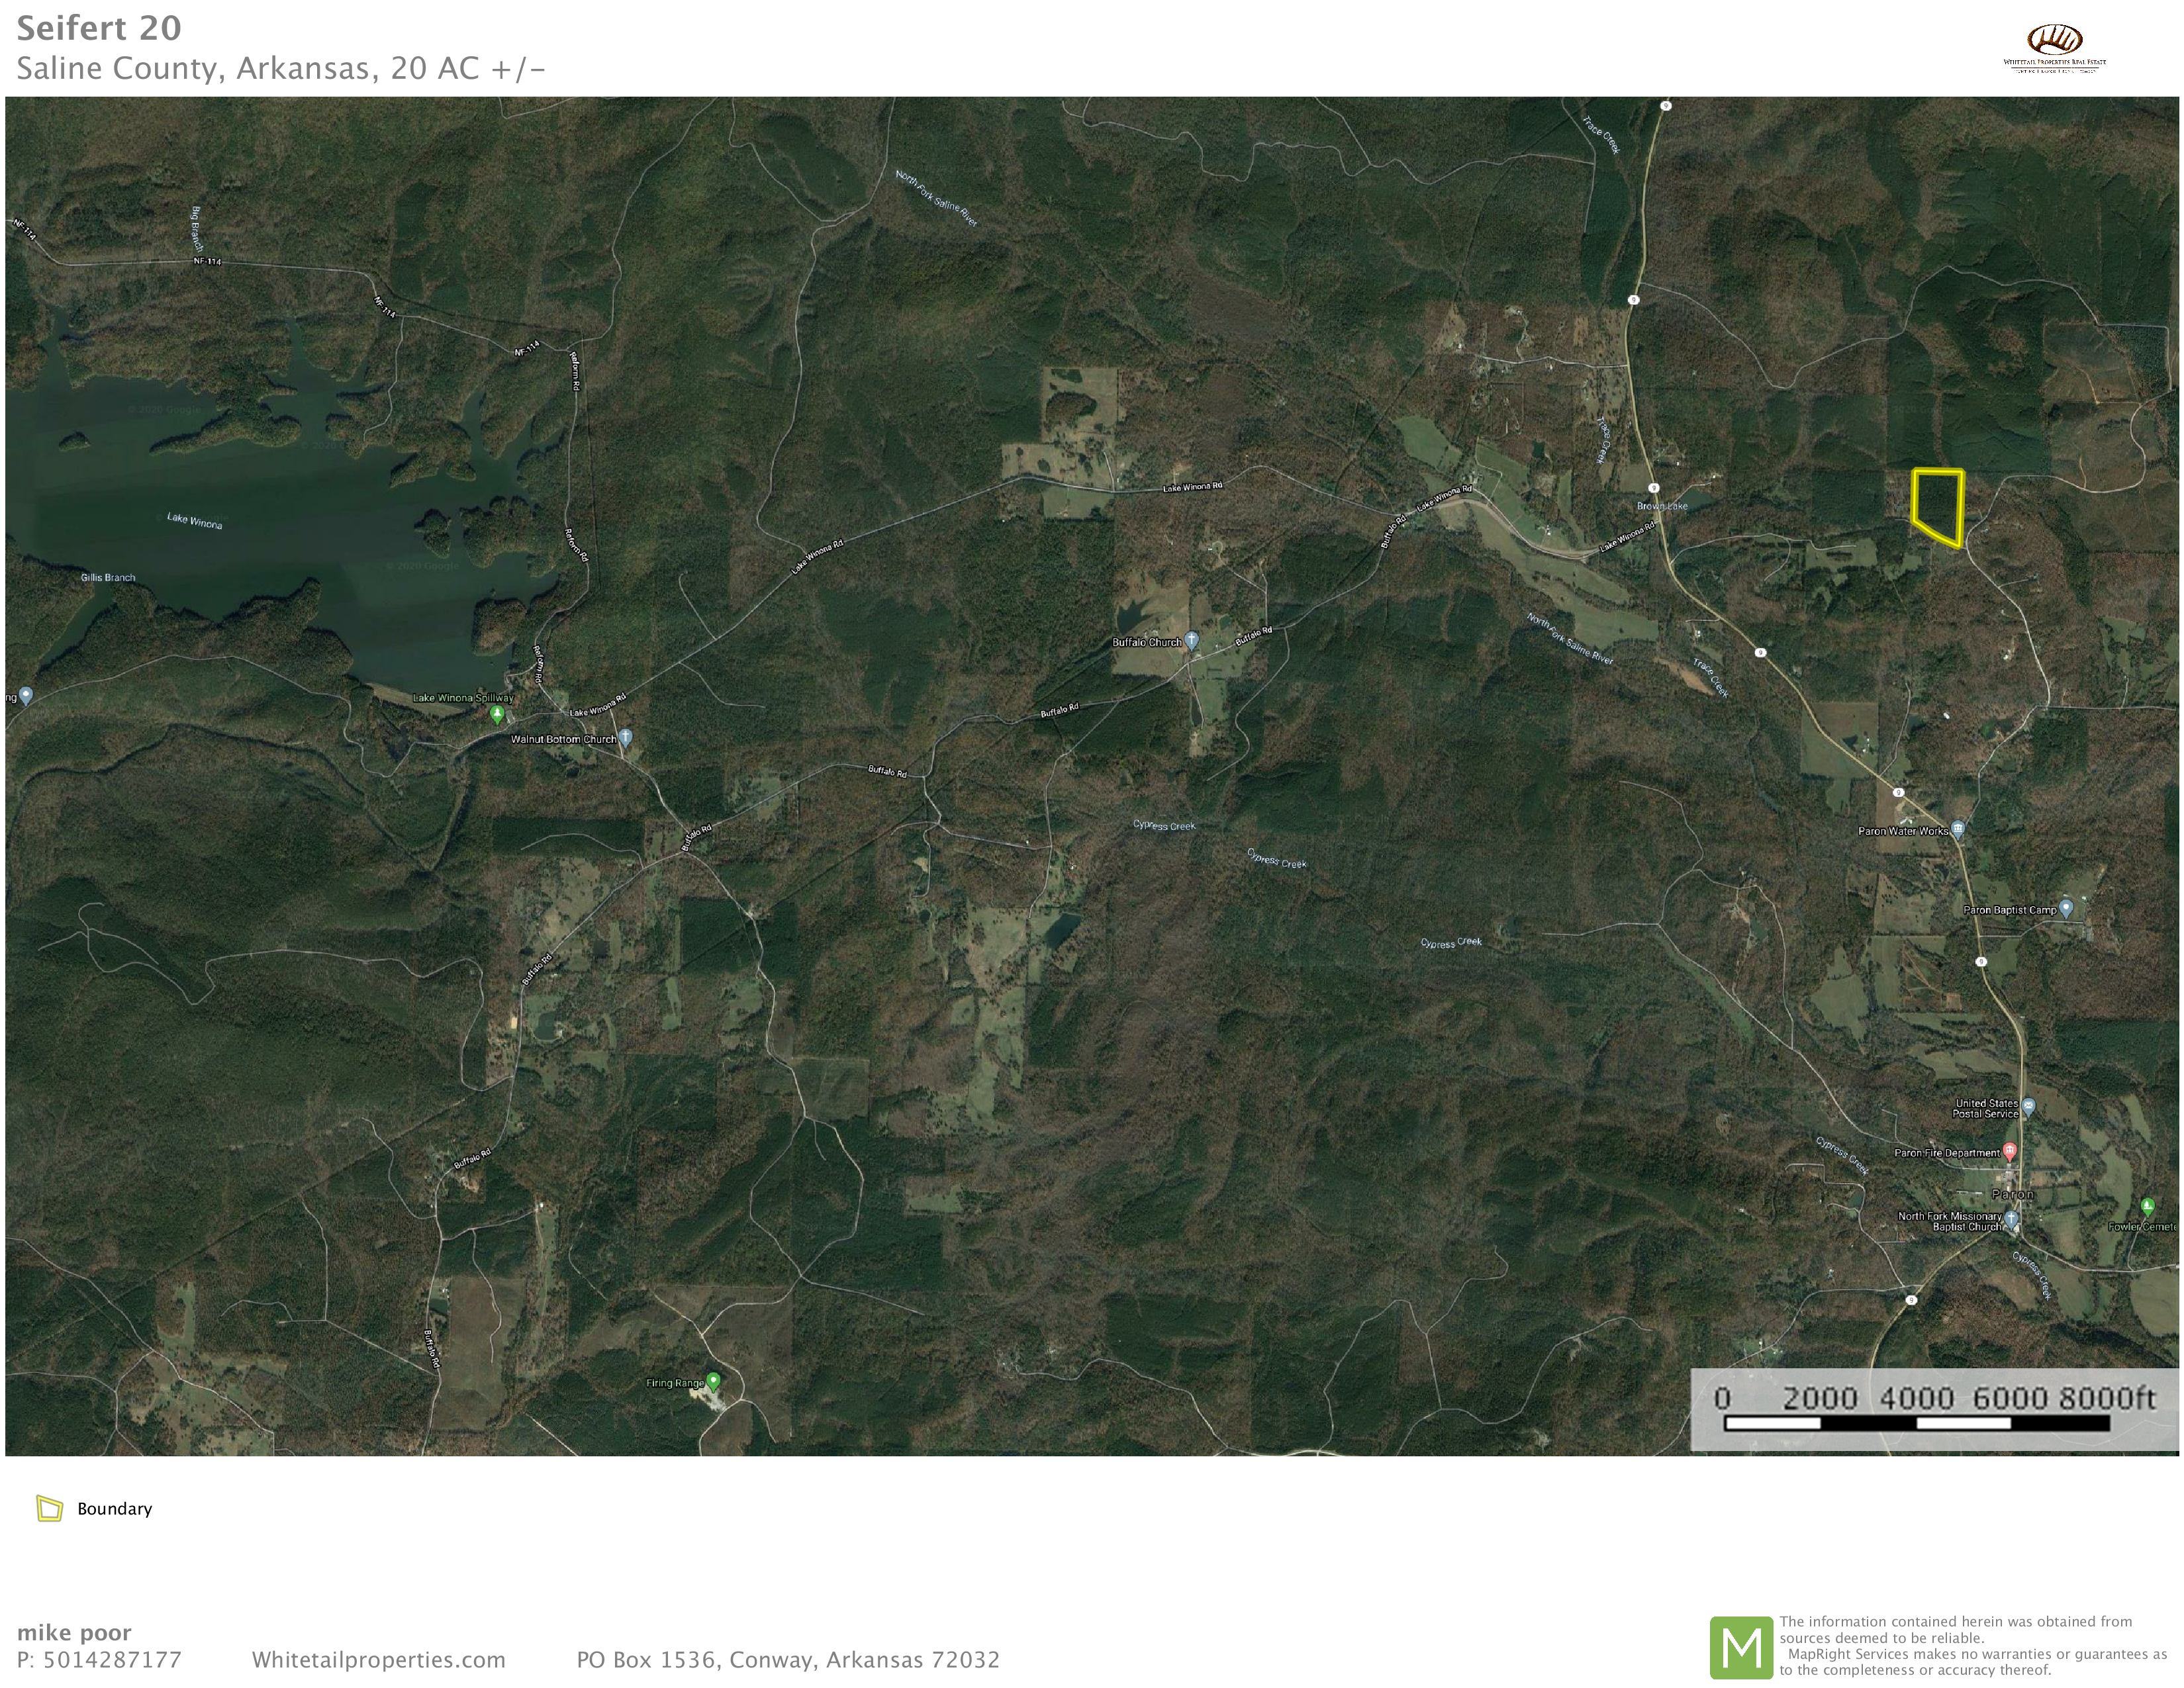Click the Paron Baptist Camp pin
The width and height of the screenshot is (2184, 1688).
point(2066,908)
